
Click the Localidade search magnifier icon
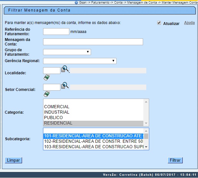(65, 69)
